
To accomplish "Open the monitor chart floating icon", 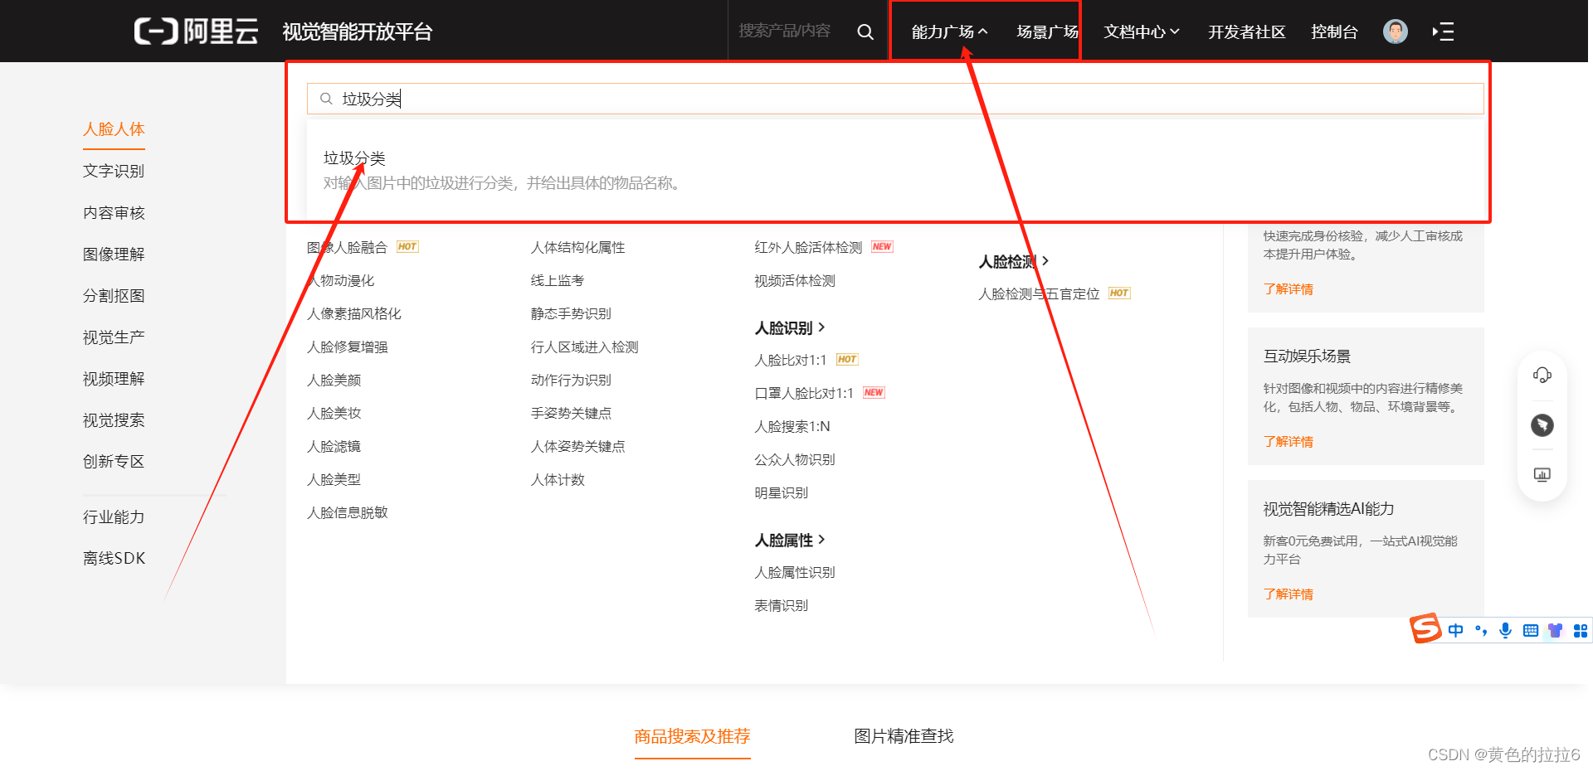I will (1542, 474).
